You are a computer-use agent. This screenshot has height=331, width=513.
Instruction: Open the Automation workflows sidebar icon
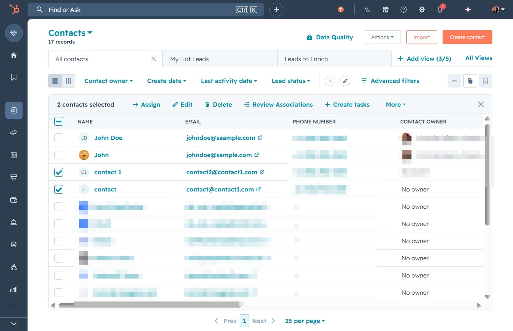coord(14,267)
